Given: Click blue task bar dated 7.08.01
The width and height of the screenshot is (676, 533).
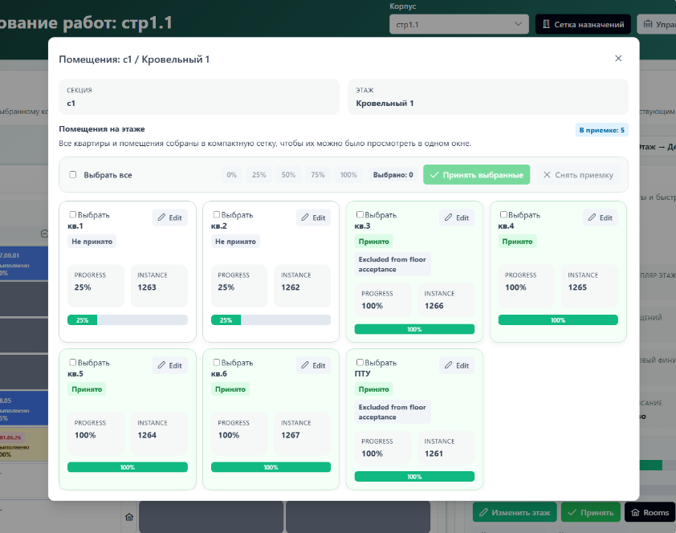Looking at the screenshot, I should [x=24, y=263].
